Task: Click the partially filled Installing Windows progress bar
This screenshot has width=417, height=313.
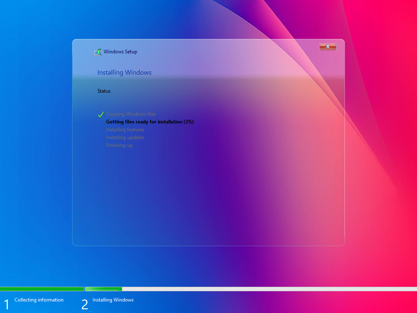Action: [x=251, y=289]
